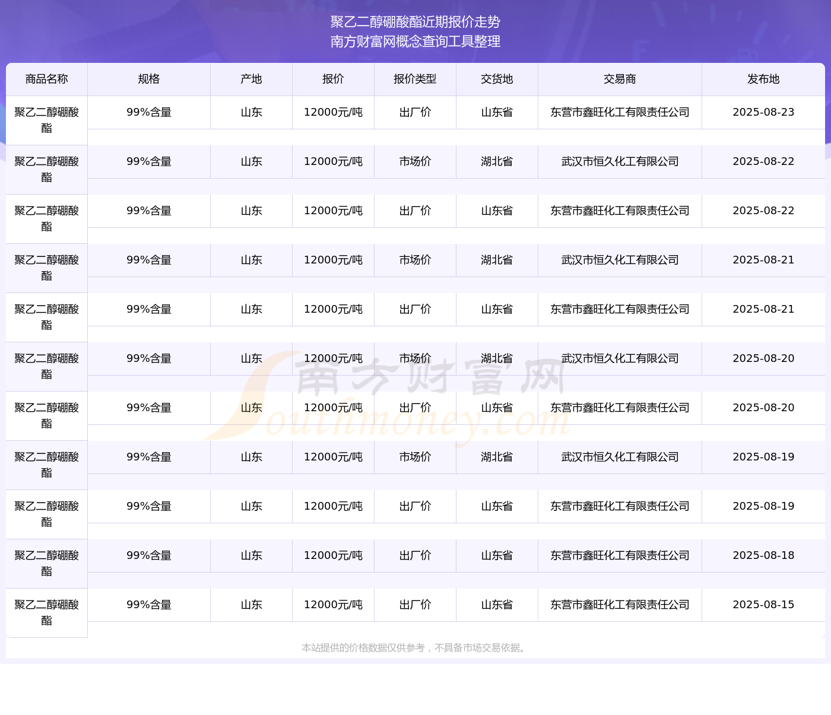Click the 规格 column header
This screenshot has width=831, height=715.
[x=148, y=79]
